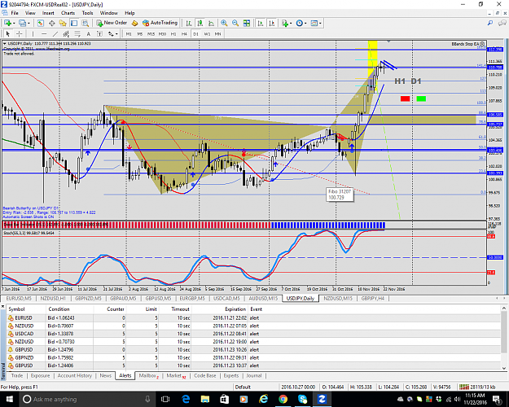509x407 pixels.
Task: Open Google Chrome from the taskbar
Action: 283,399
